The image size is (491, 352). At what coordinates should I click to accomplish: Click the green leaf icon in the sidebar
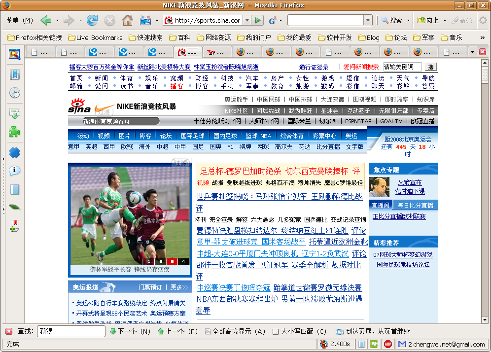click(x=14, y=207)
